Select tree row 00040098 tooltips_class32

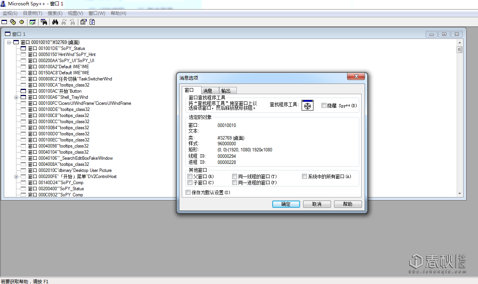[58, 146]
